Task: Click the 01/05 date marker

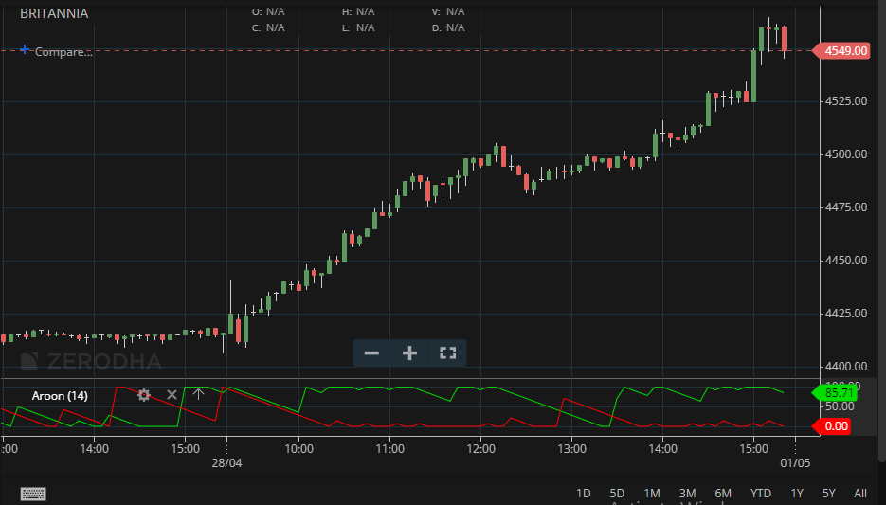Action: [x=795, y=463]
